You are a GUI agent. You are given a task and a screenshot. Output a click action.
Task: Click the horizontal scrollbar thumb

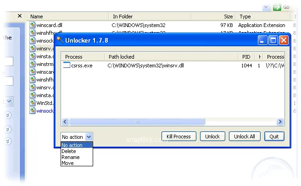pyautogui.click(x=137, y=121)
